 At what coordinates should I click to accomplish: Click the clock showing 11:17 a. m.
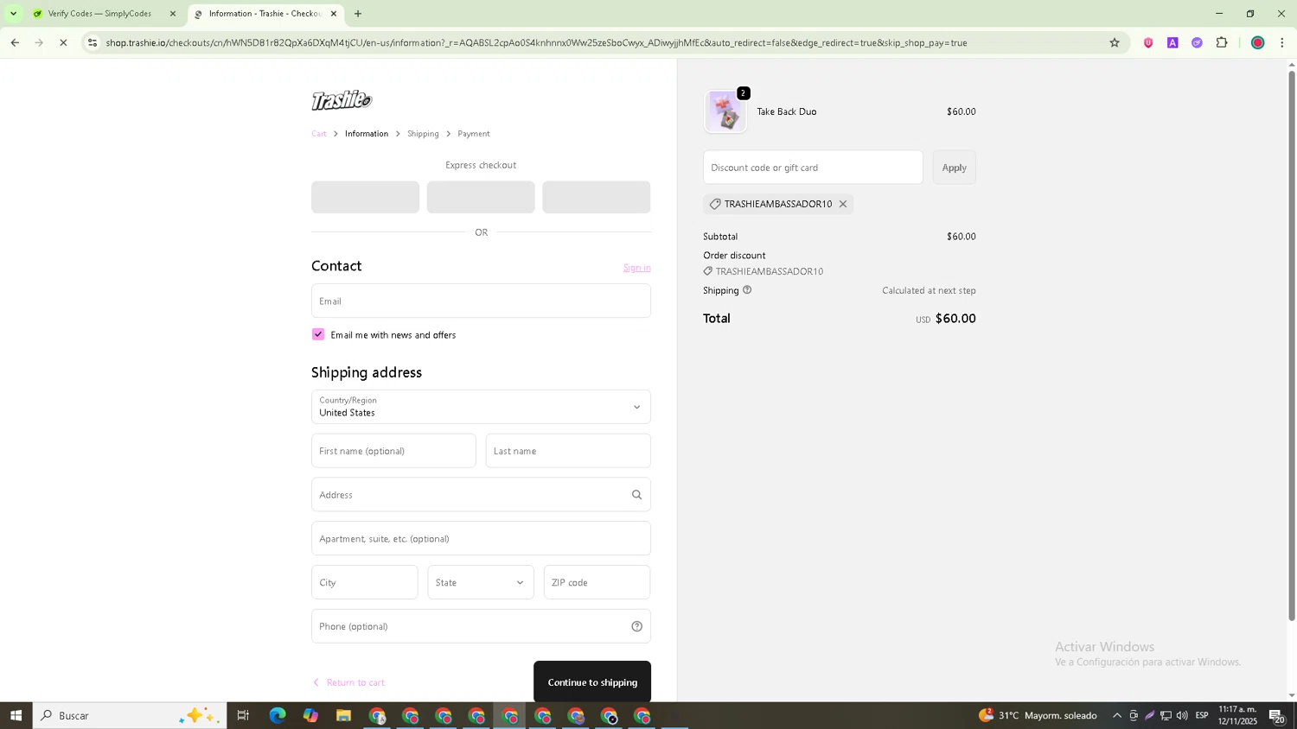[x=1237, y=715]
